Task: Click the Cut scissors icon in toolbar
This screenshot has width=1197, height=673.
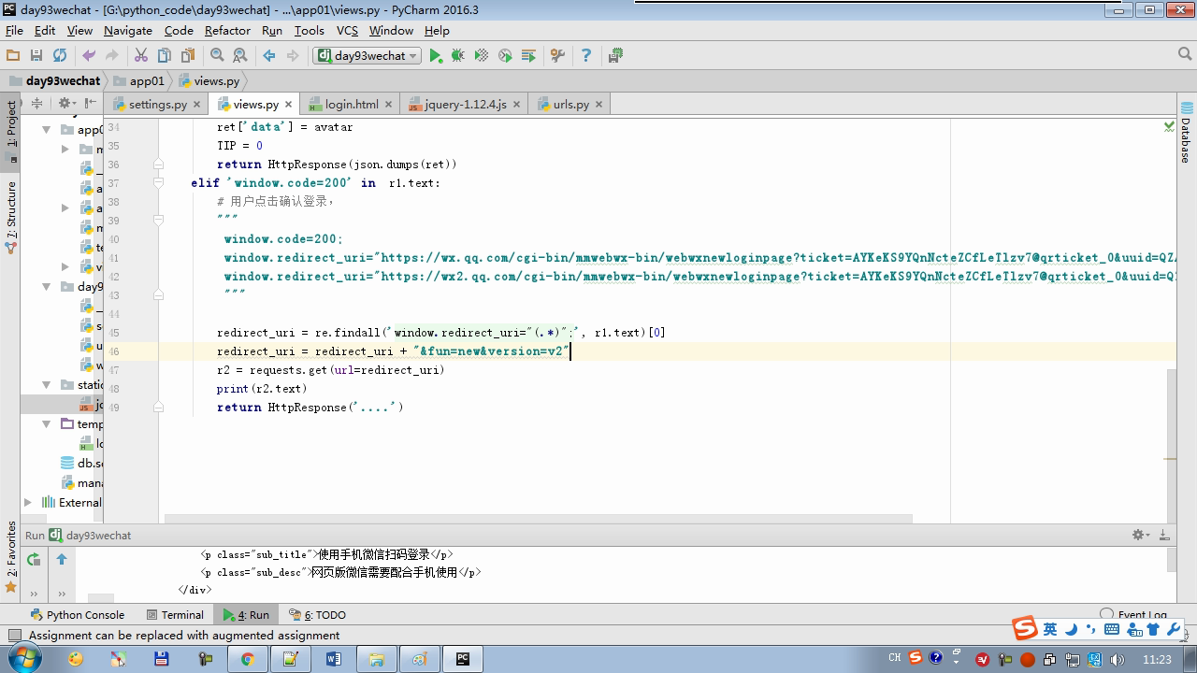Action: pyautogui.click(x=141, y=56)
